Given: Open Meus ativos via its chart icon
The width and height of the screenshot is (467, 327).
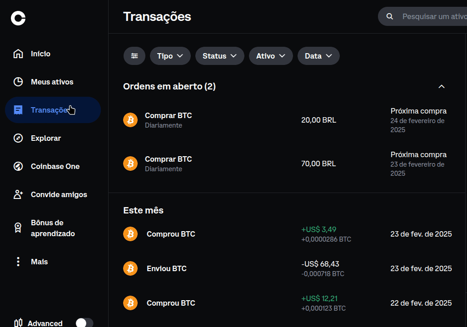Looking at the screenshot, I should (x=18, y=82).
